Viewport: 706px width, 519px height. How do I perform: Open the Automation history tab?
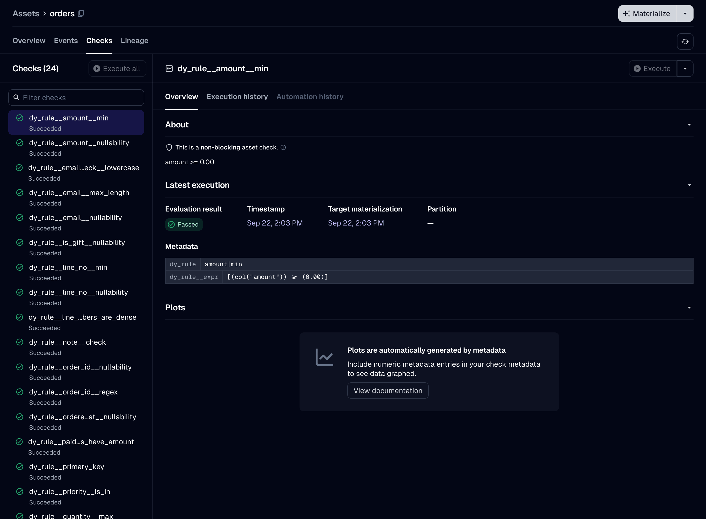click(310, 97)
